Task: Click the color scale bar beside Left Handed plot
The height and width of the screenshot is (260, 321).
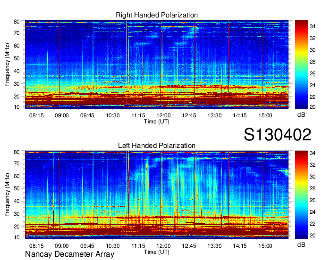Action: point(301,195)
